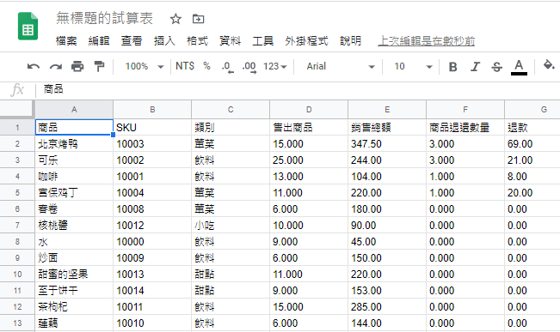
Task: Click sales total cell 347.50
Action: pos(387,143)
